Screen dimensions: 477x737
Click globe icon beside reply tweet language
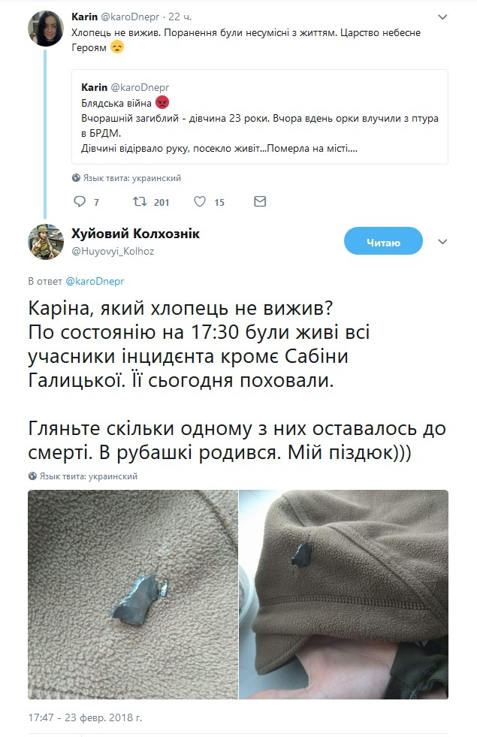pyautogui.click(x=32, y=476)
